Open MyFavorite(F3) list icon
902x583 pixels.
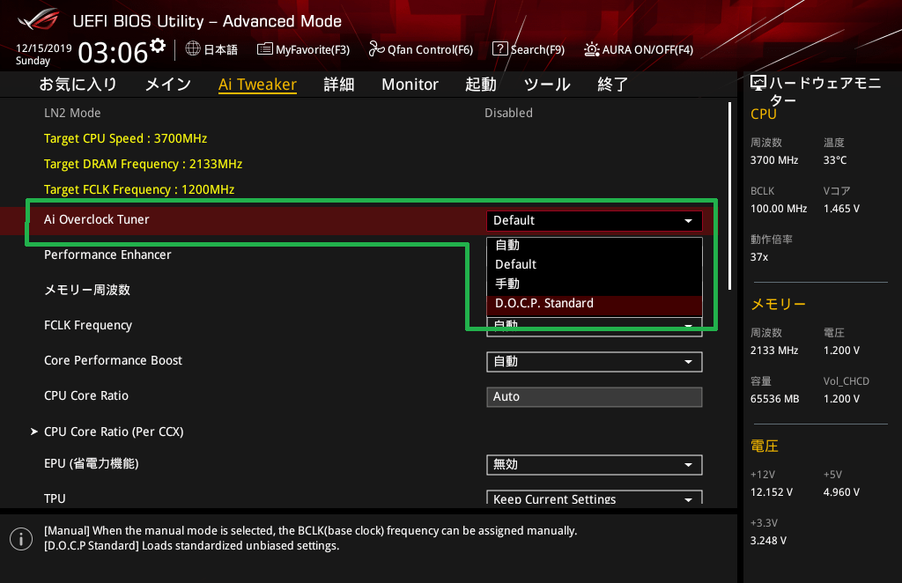click(264, 48)
